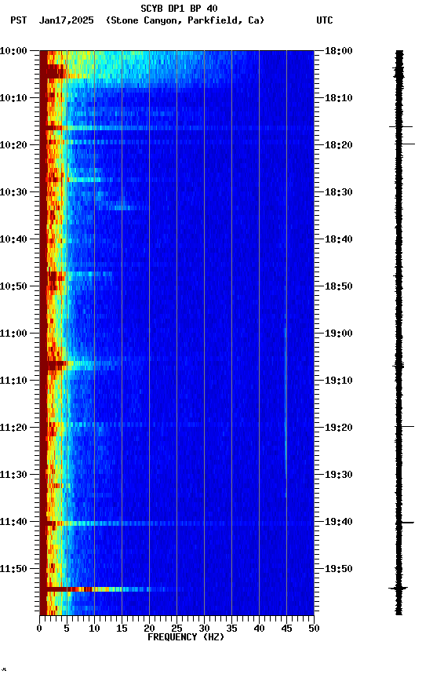Click the 19:50 UTC time label
Image resolution: width=433 pixels, height=678 pixels.
[x=339, y=569]
